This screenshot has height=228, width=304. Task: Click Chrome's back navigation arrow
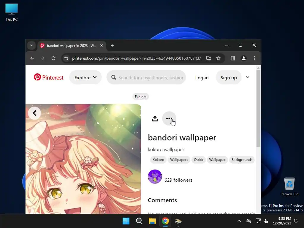coord(32,58)
